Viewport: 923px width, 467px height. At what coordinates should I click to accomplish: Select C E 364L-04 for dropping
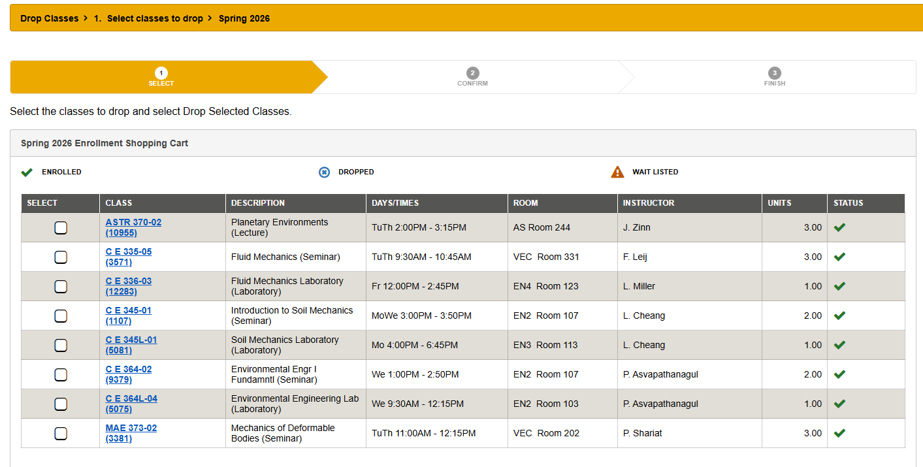[x=61, y=404]
